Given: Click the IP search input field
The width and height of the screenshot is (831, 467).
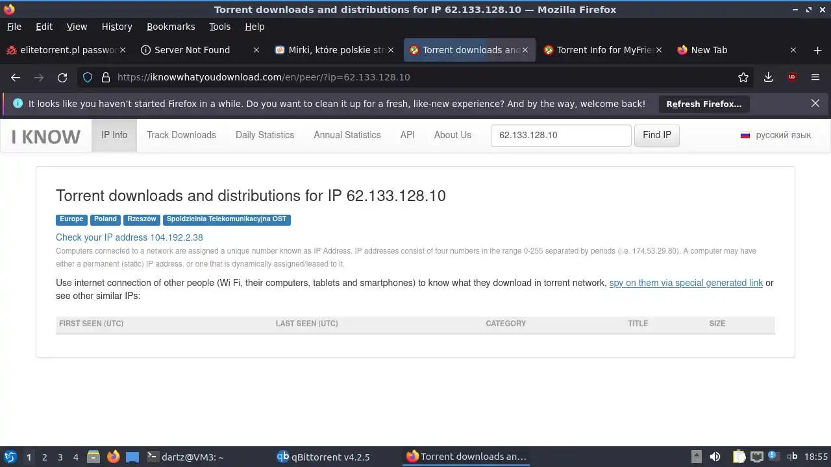Looking at the screenshot, I should click(x=561, y=135).
